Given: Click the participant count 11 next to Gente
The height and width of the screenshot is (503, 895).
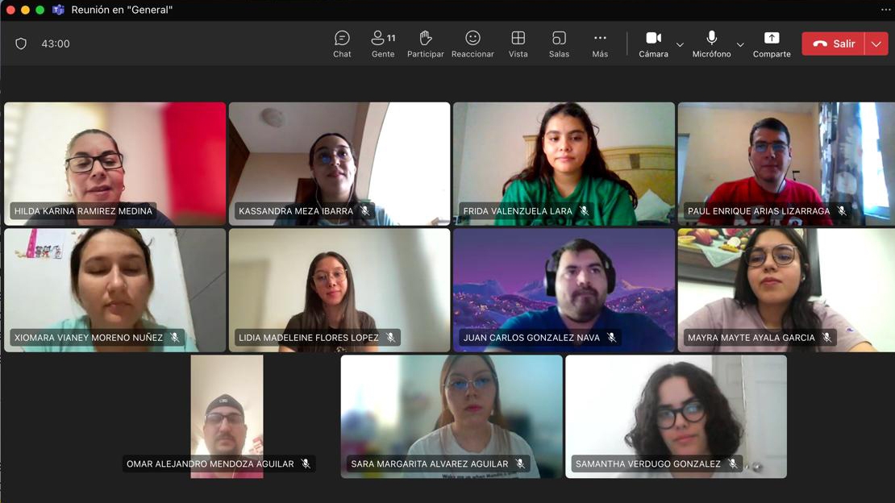Looking at the screenshot, I should point(391,38).
